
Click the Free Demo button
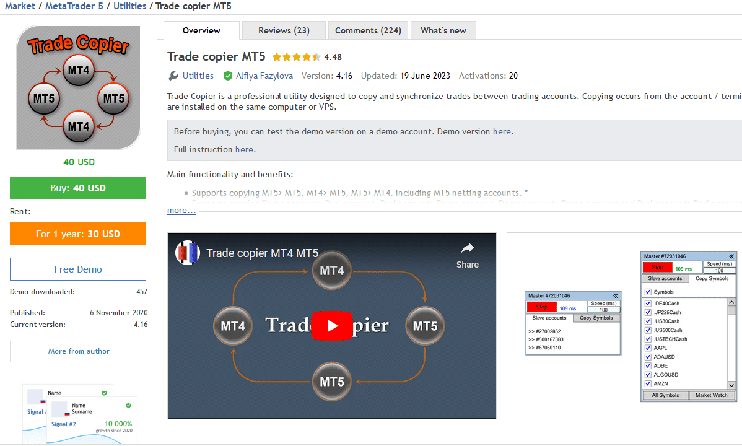pos(78,269)
